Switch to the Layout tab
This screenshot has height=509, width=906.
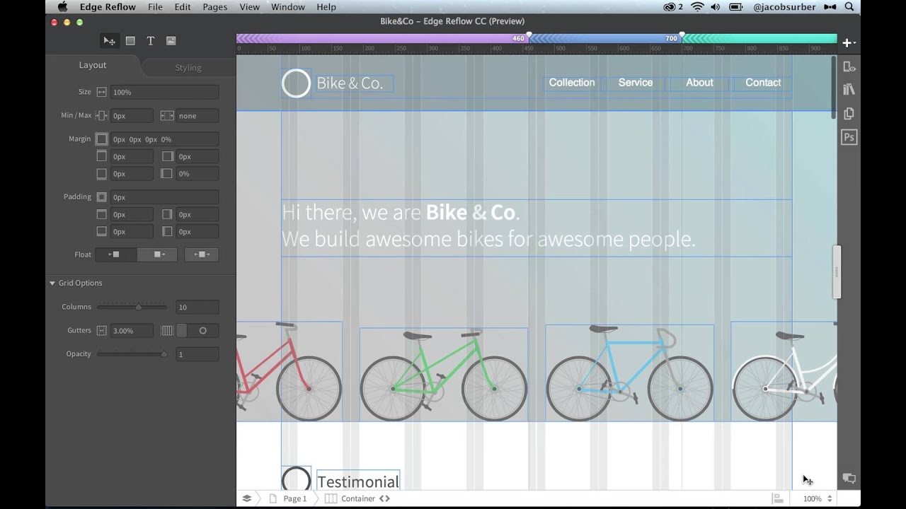tap(93, 65)
